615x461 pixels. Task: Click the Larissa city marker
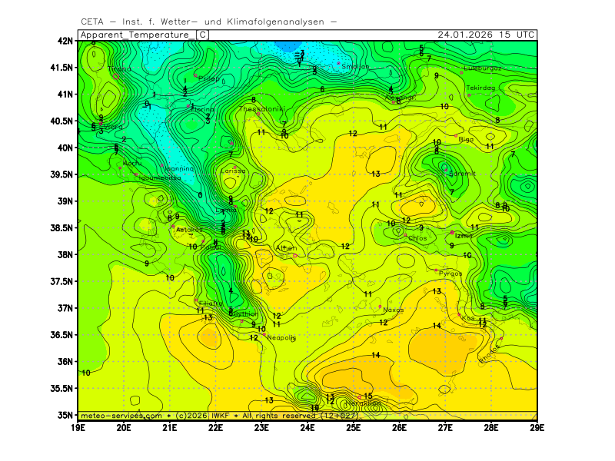point(234,167)
